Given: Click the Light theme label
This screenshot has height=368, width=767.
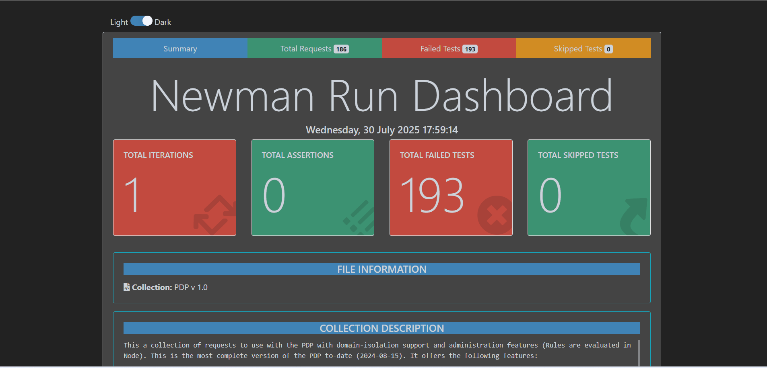Looking at the screenshot, I should [119, 22].
